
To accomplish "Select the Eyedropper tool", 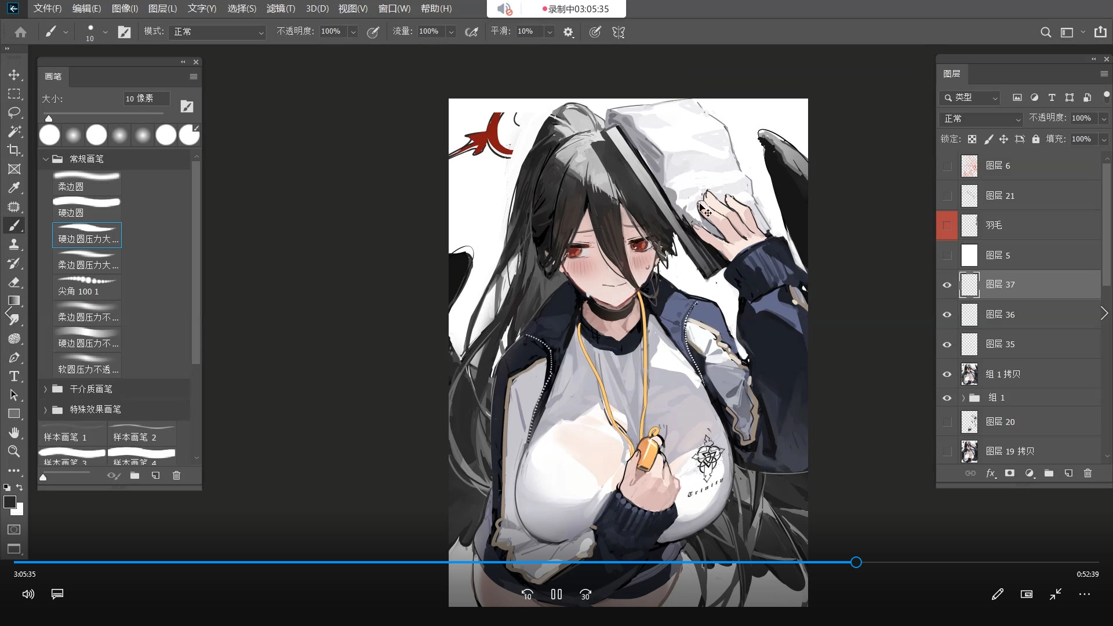I will tap(14, 188).
